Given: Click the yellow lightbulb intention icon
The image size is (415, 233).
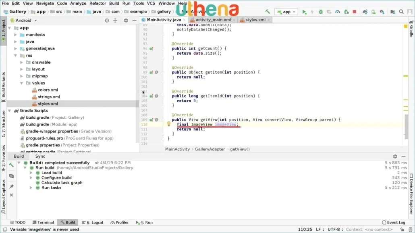Looking at the screenshot, I should pos(168,124).
